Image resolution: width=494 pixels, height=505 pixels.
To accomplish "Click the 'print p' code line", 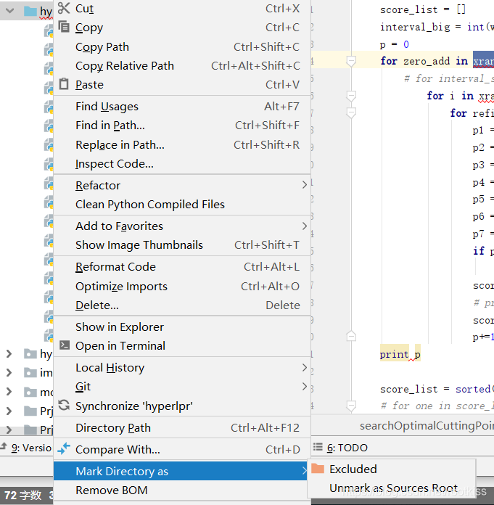I will 400,354.
